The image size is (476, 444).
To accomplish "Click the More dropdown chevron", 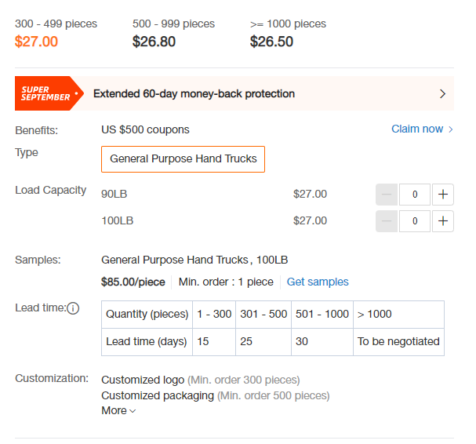I will (133, 411).
